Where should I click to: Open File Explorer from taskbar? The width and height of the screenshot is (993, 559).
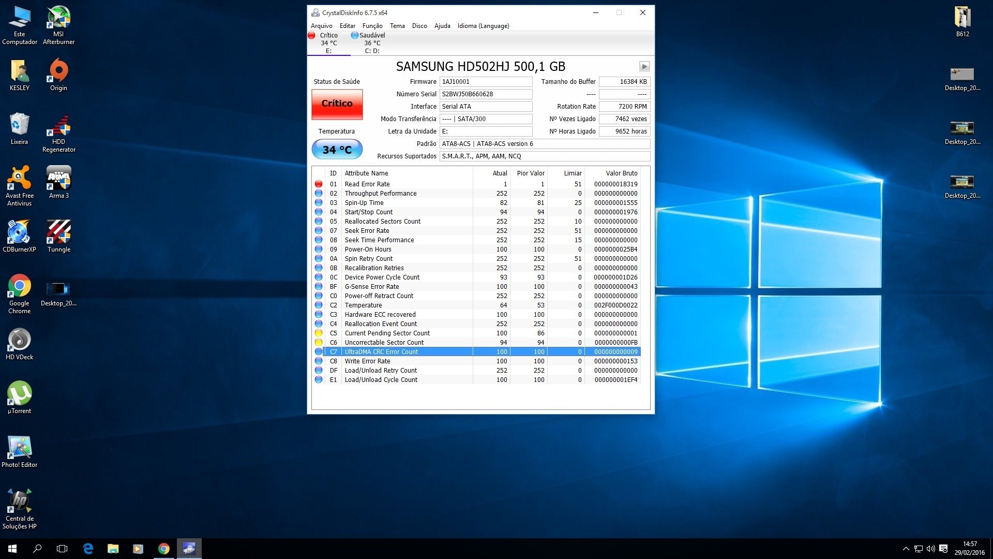click(x=113, y=549)
